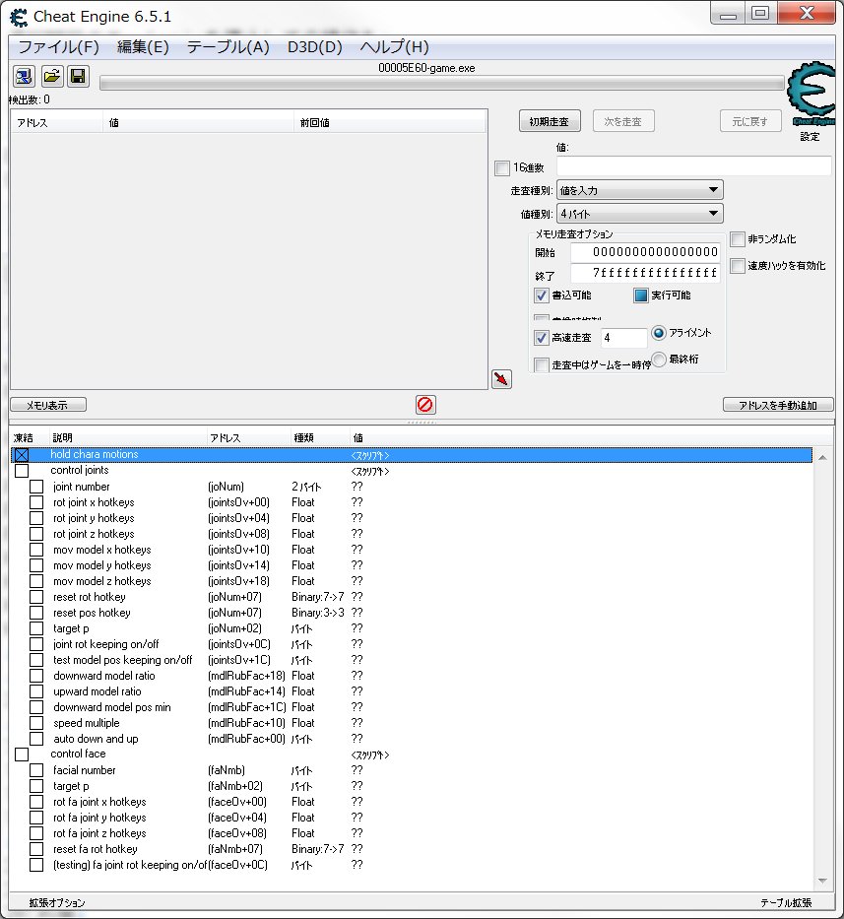Toggle the 実行可能 checkbox
Image resolution: width=844 pixels, height=919 pixels.
pyautogui.click(x=640, y=295)
